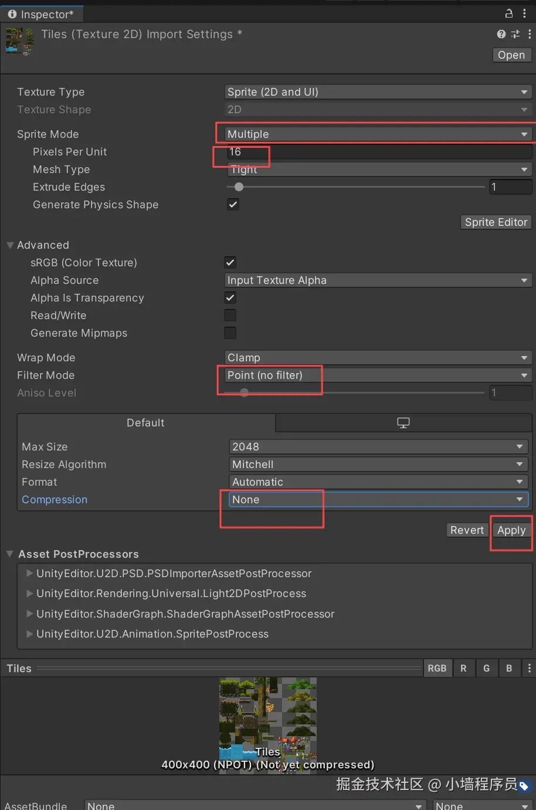Lock the Inspector with the padlock icon

(x=509, y=13)
